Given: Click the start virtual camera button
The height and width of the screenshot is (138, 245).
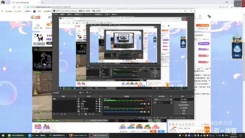Looking at the screenshot, I should (x=183, y=105).
